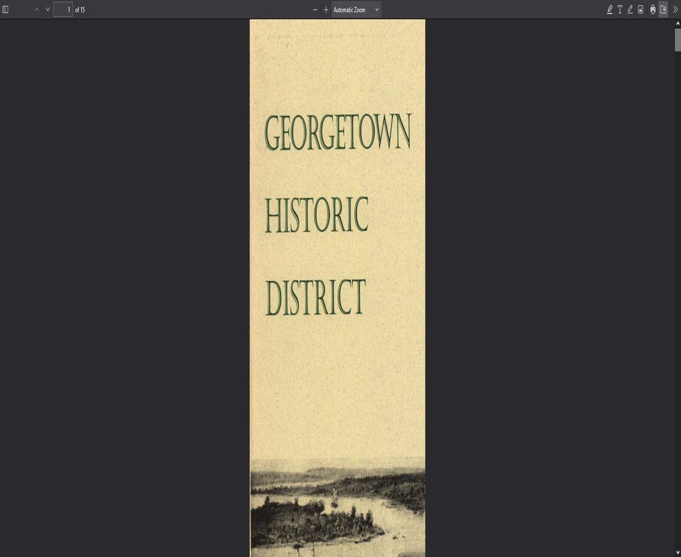The height and width of the screenshot is (557, 681).
Task: Toggle the sidebar panel visibility
Action: point(6,9)
